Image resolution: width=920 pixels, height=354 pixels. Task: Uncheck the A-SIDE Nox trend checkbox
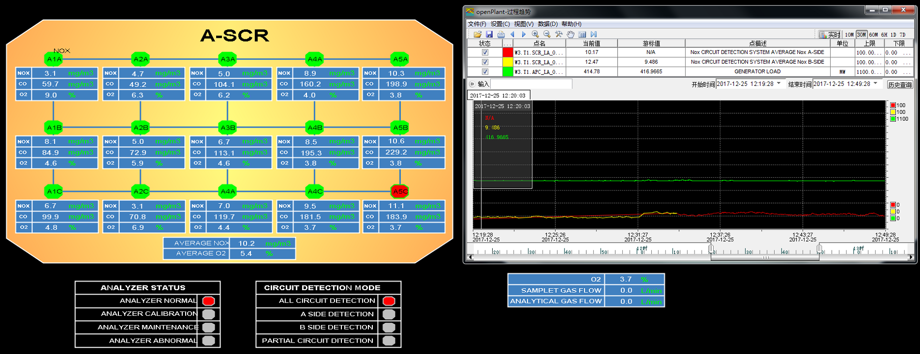(x=485, y=53)
